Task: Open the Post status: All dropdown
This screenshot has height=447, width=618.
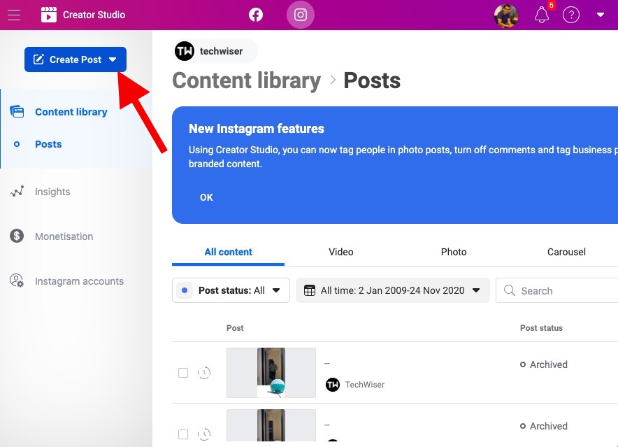Action: pyautogui.click(x=231, y=290)
